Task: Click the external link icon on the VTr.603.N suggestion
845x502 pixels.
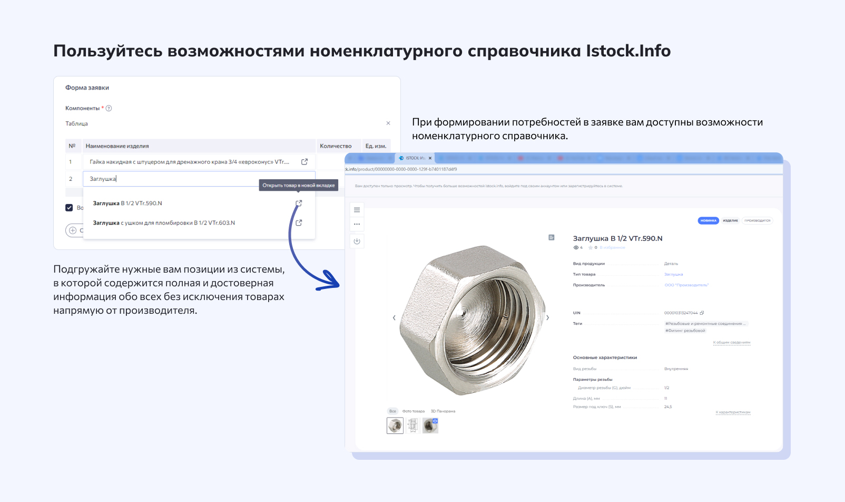Action: click(299, 223)
